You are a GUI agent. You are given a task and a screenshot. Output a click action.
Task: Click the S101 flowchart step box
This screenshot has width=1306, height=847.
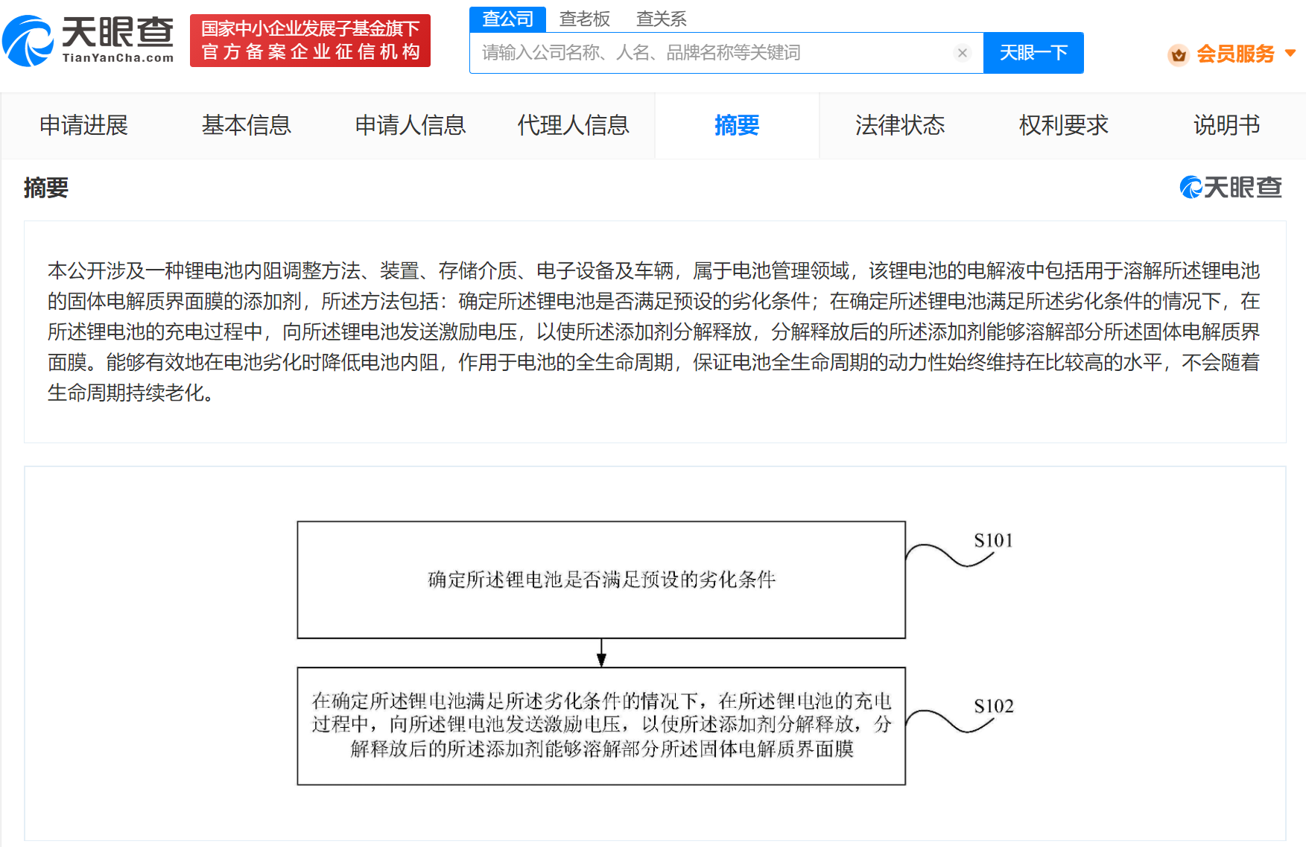601,580
